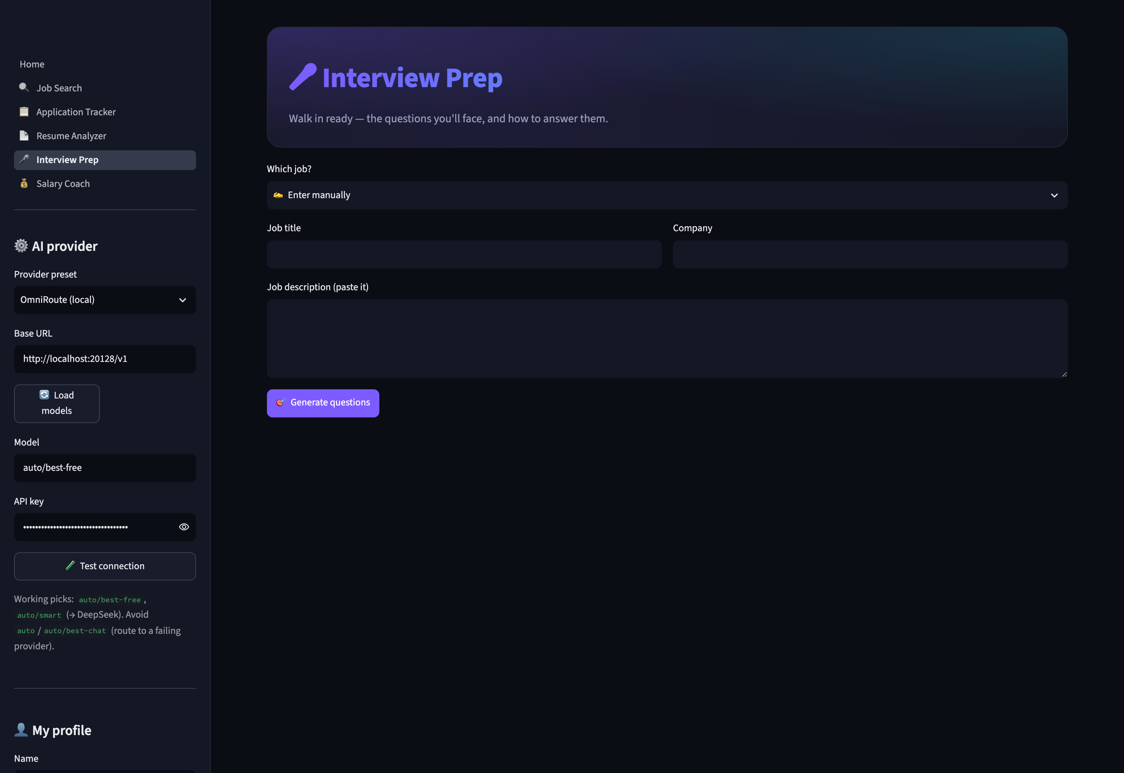Viewport: 1124px width, 773px height.
Task: Go to the Home page
Action: [x=32, y=64]
